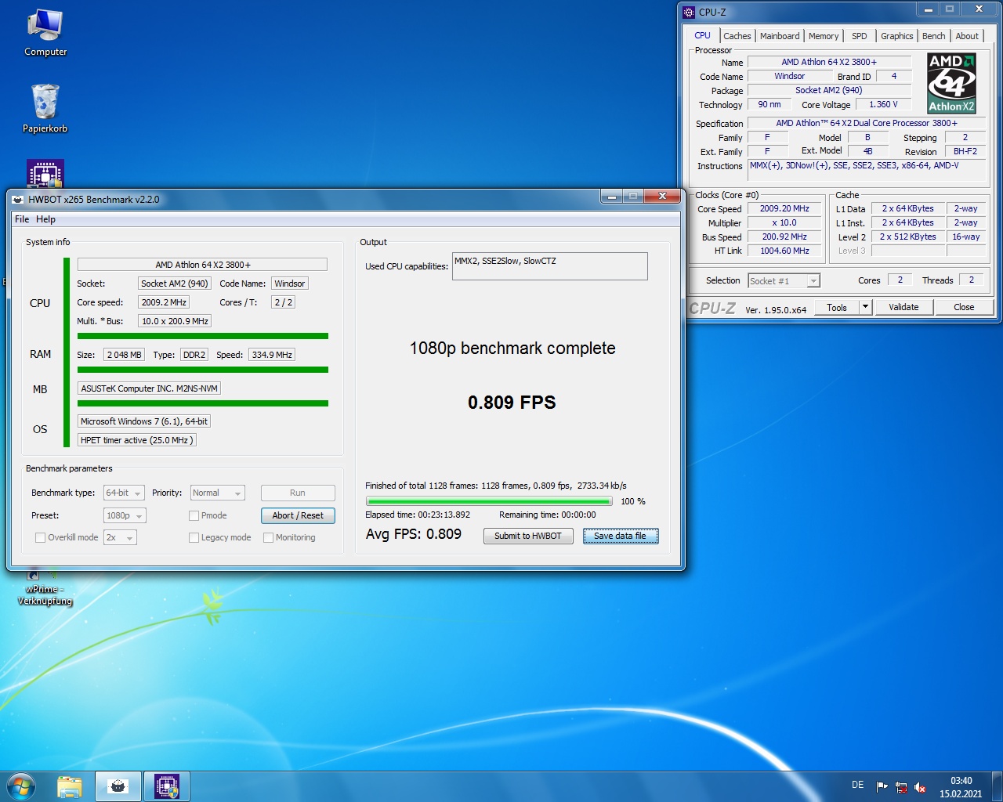Open the Help menu

click(45, 219)
